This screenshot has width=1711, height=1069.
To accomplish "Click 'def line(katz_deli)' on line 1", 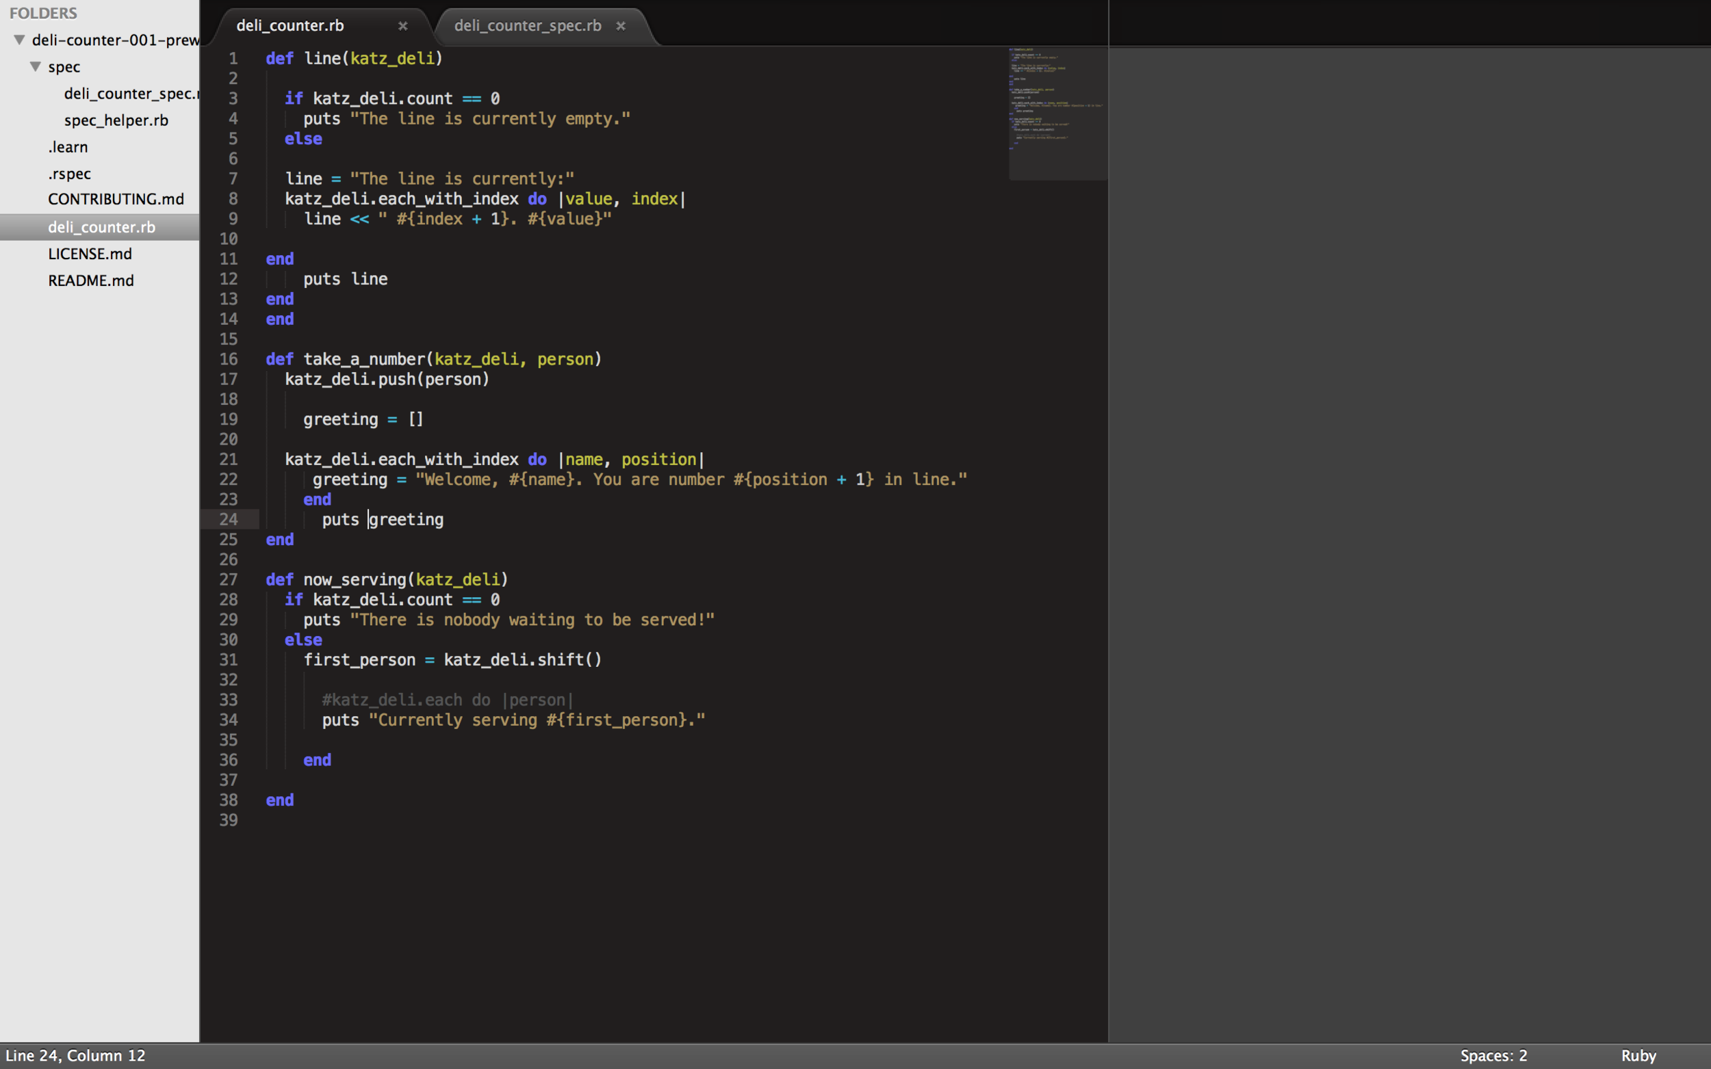I will (x=354, y=58).
